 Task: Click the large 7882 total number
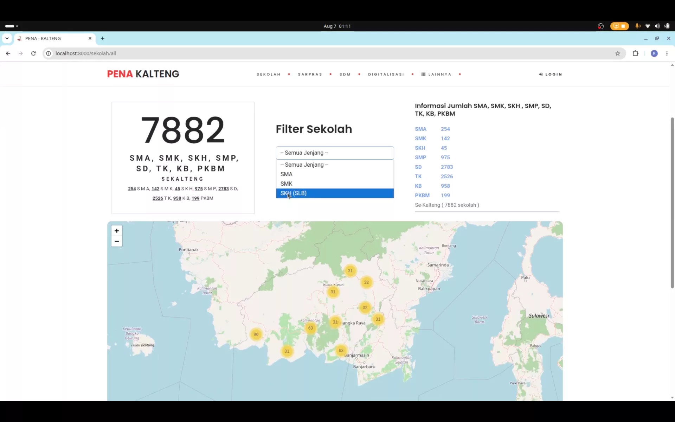click(x=183, y=130)
